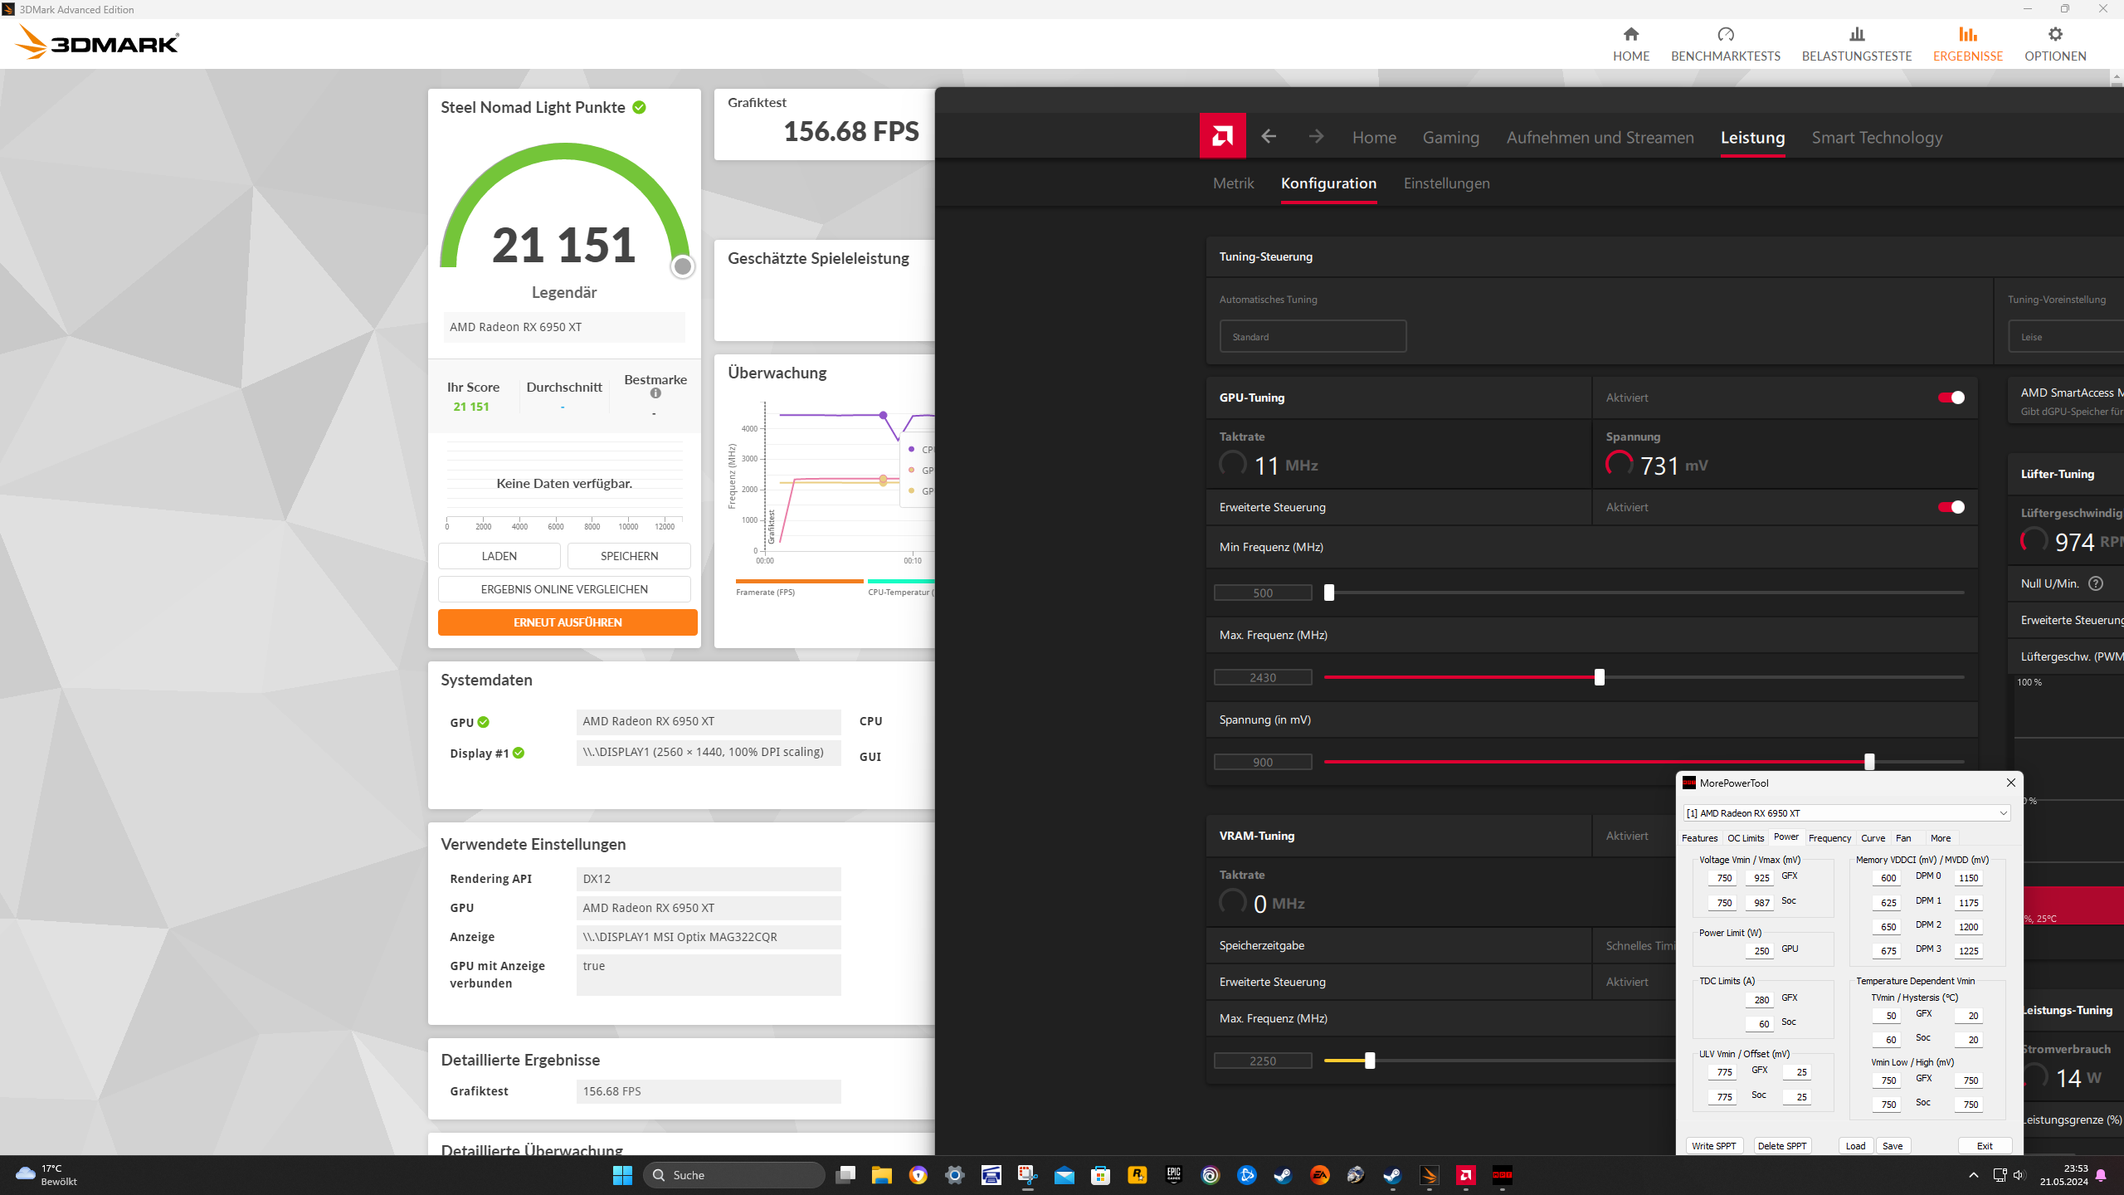Click the Max. Frequenz GPU slider handle
2124x1195 pixels.
[1599, 677]
